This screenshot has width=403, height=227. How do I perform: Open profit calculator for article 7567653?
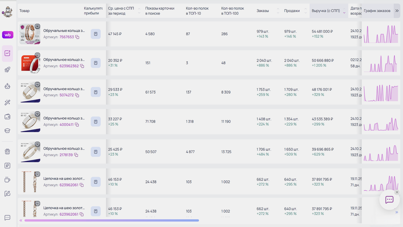[x=96, y=34]
